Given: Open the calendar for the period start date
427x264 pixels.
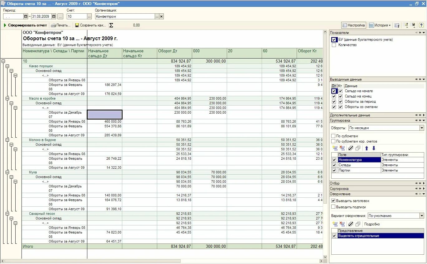Looking at the screenshot, I should point(26,16).
